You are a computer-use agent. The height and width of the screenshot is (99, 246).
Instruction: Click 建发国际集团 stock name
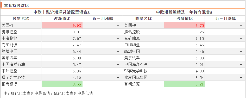coord(136,77)
